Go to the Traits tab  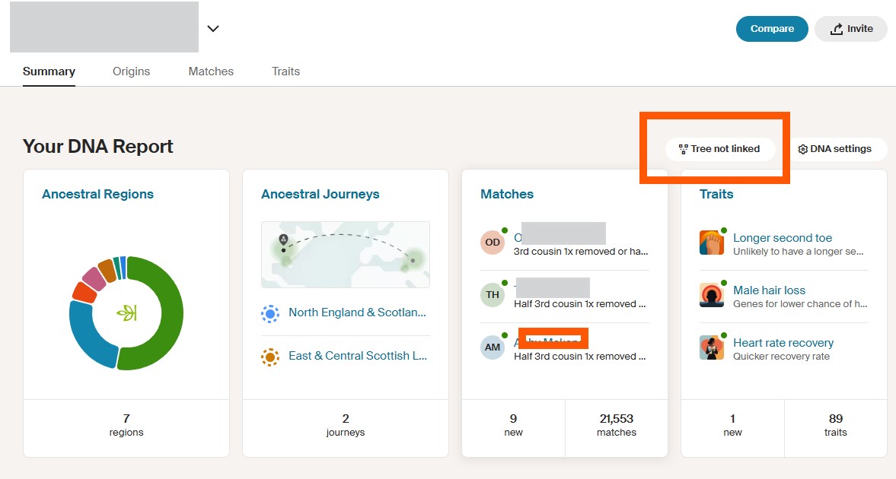(285, 71)
